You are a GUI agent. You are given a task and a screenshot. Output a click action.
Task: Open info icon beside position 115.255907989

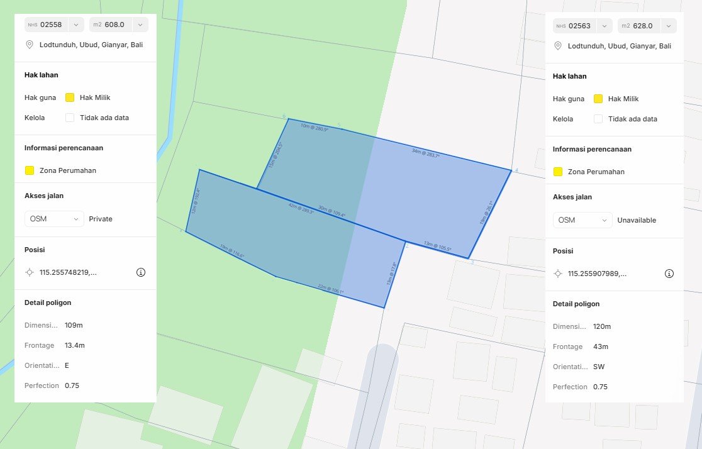[x=669, y=274]
